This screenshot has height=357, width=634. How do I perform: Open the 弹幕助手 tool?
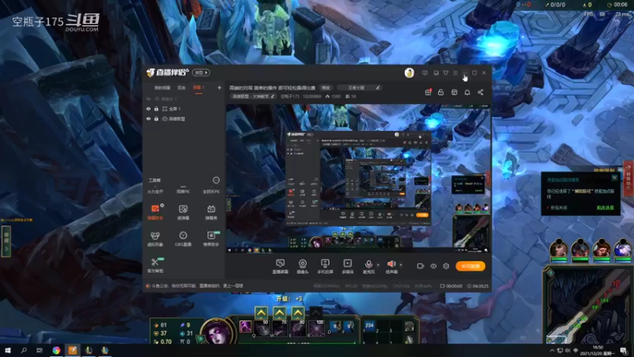pos(155,212)
